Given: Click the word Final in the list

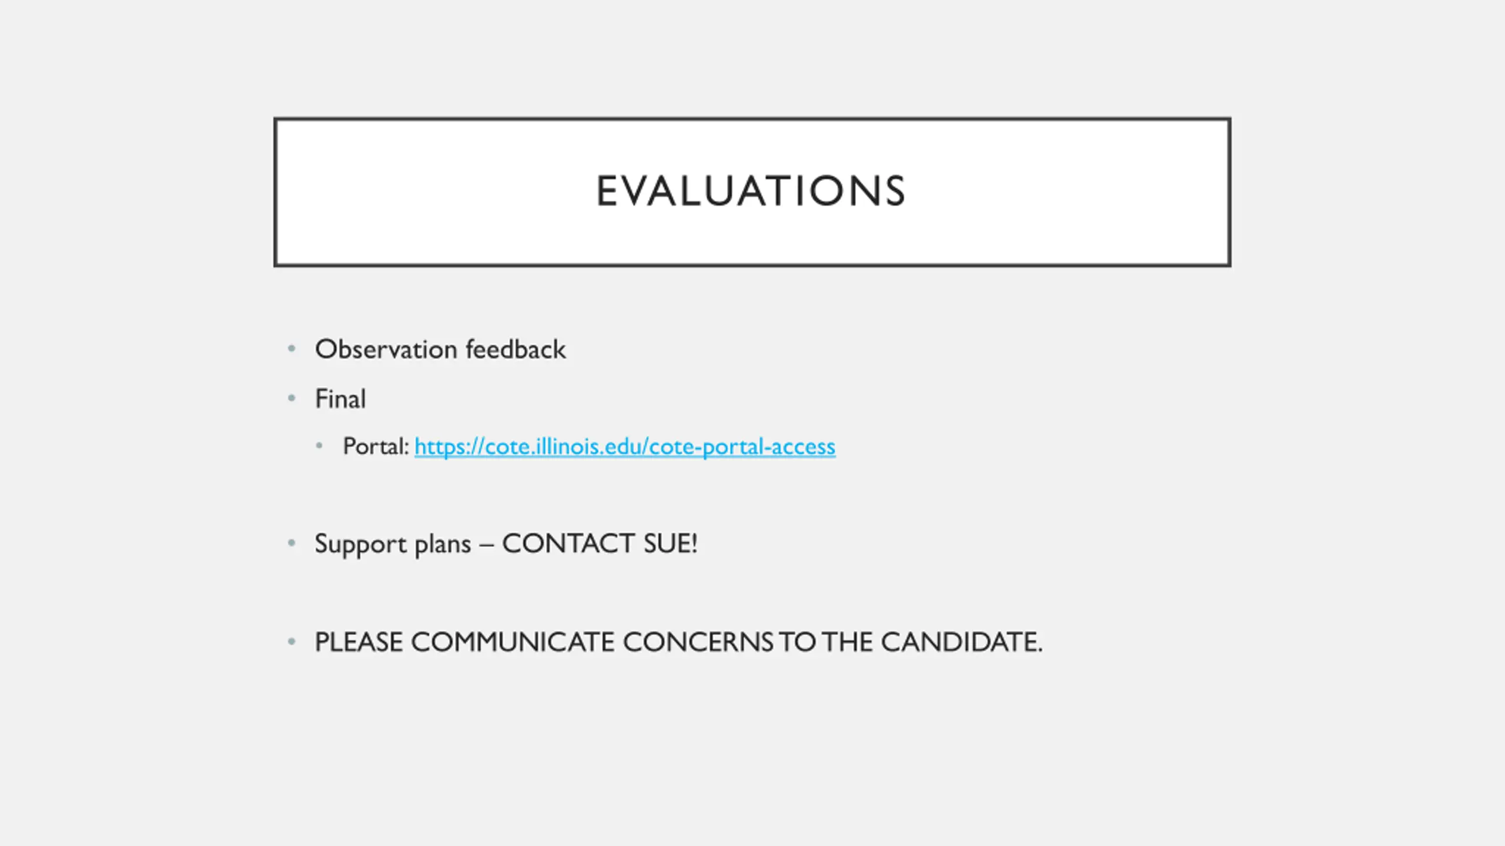Looking at the screenshot, I should (340, 399).
